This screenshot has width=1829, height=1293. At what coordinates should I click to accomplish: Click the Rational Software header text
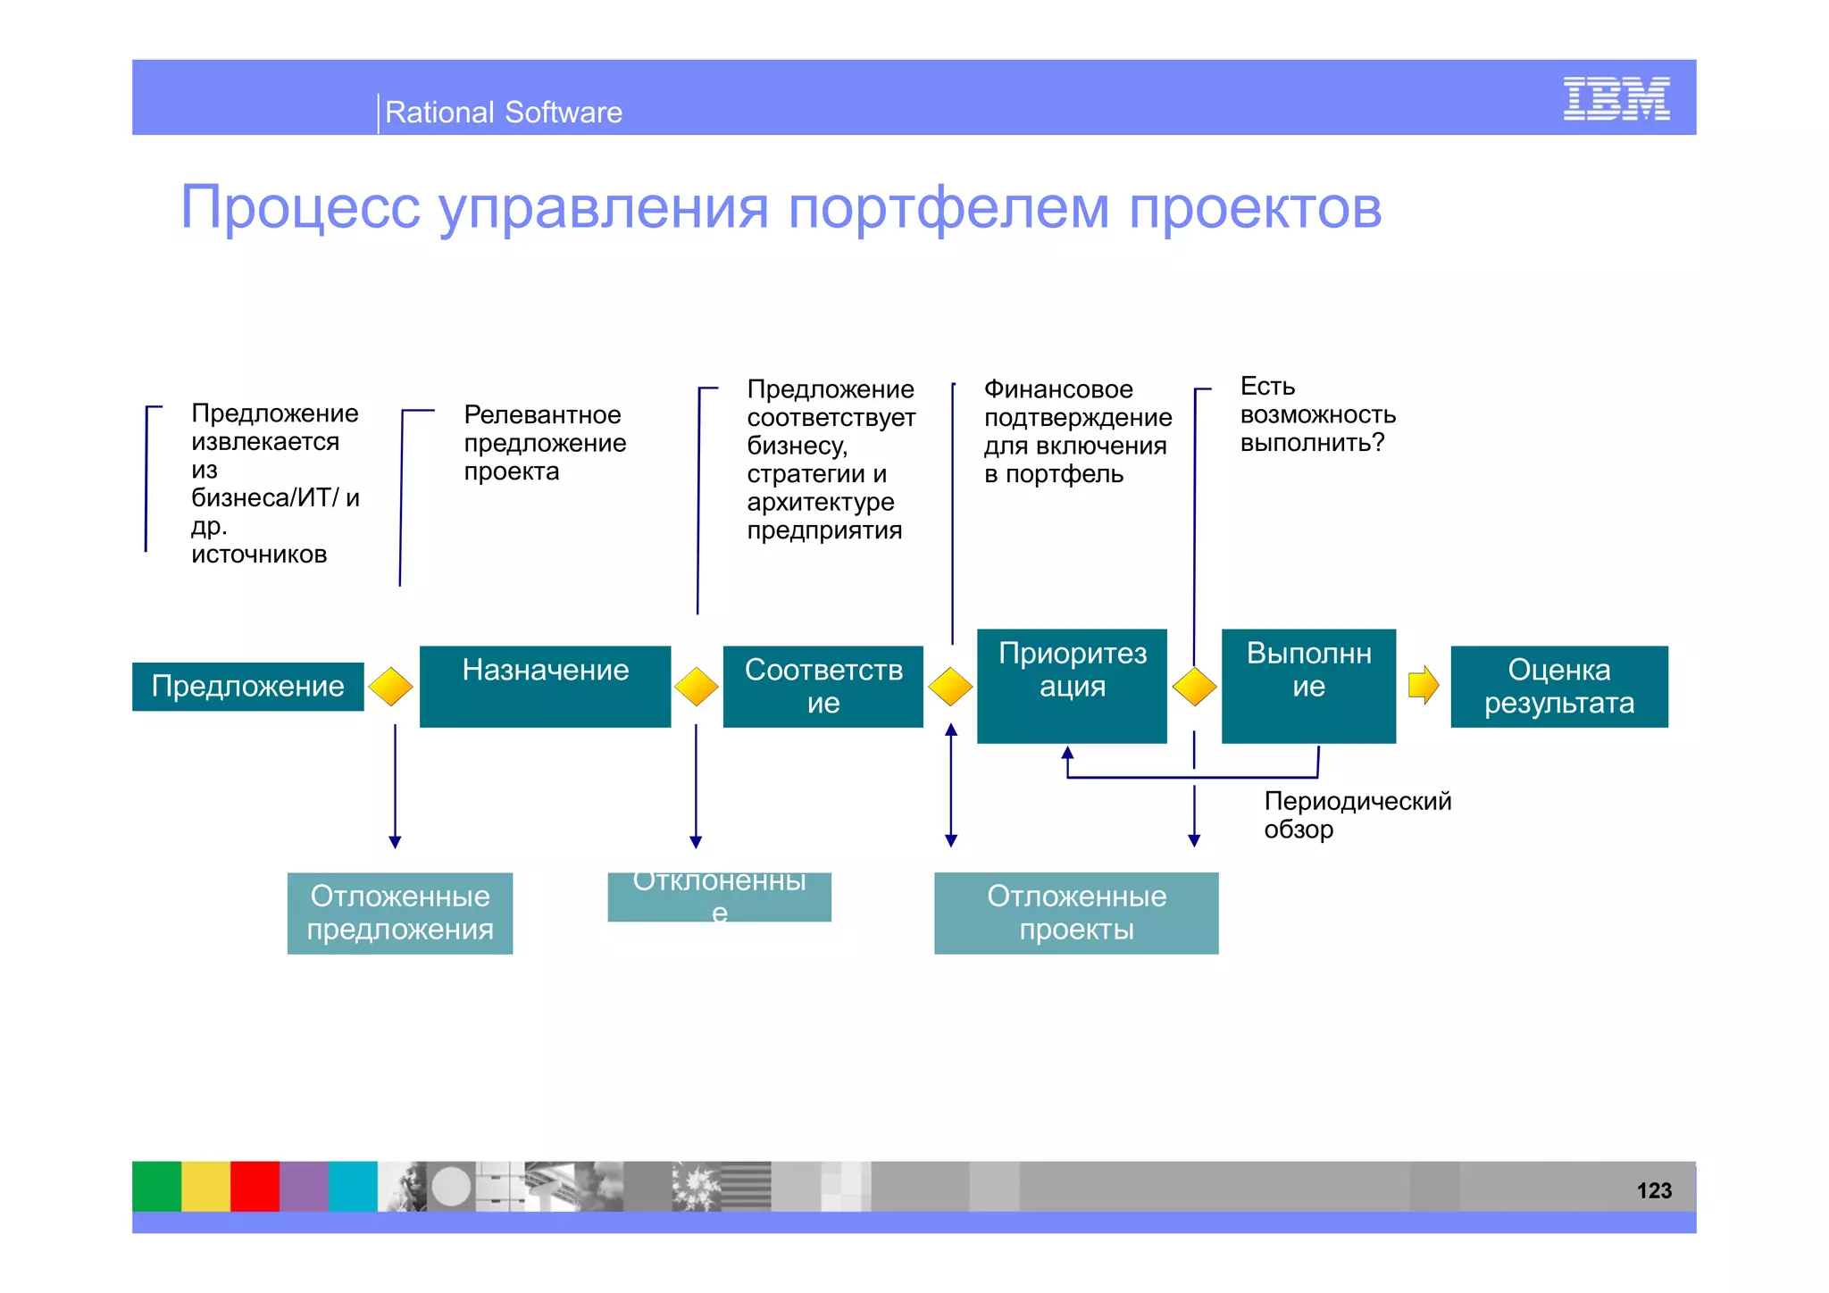click(x=503, y=113)
